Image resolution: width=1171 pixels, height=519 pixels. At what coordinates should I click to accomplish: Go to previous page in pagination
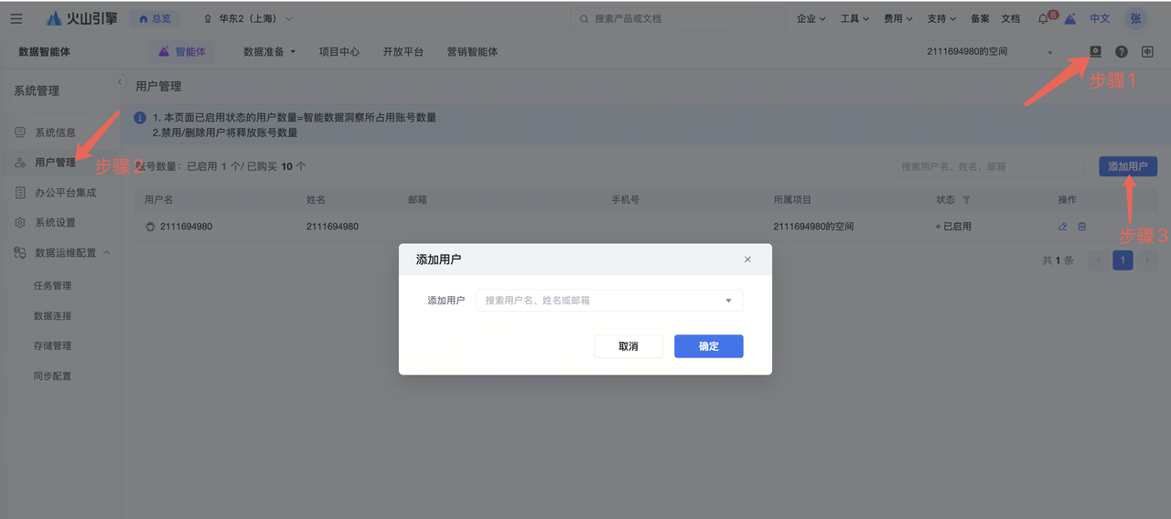pyautogui.click(x=1098, y=260)
